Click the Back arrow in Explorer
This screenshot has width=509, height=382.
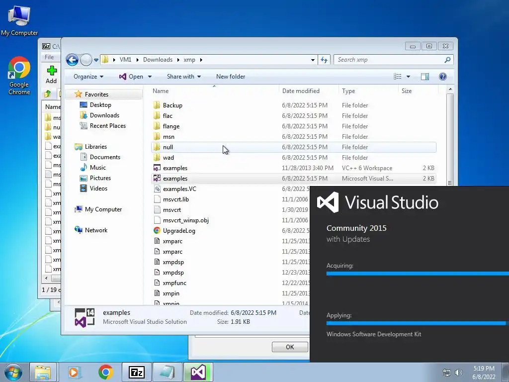72,60
